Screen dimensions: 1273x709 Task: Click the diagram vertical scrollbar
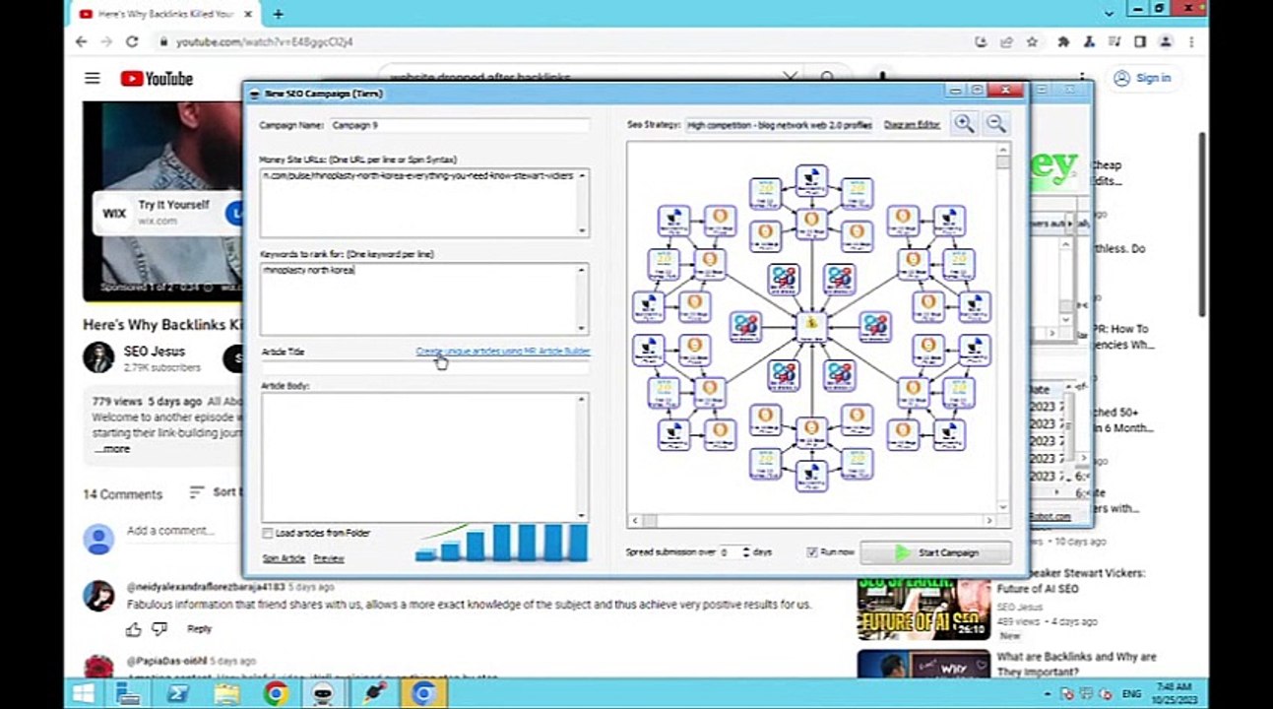click(1002, 327)
